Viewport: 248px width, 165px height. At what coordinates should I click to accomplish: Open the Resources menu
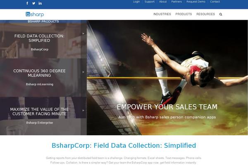click(205, 14)
